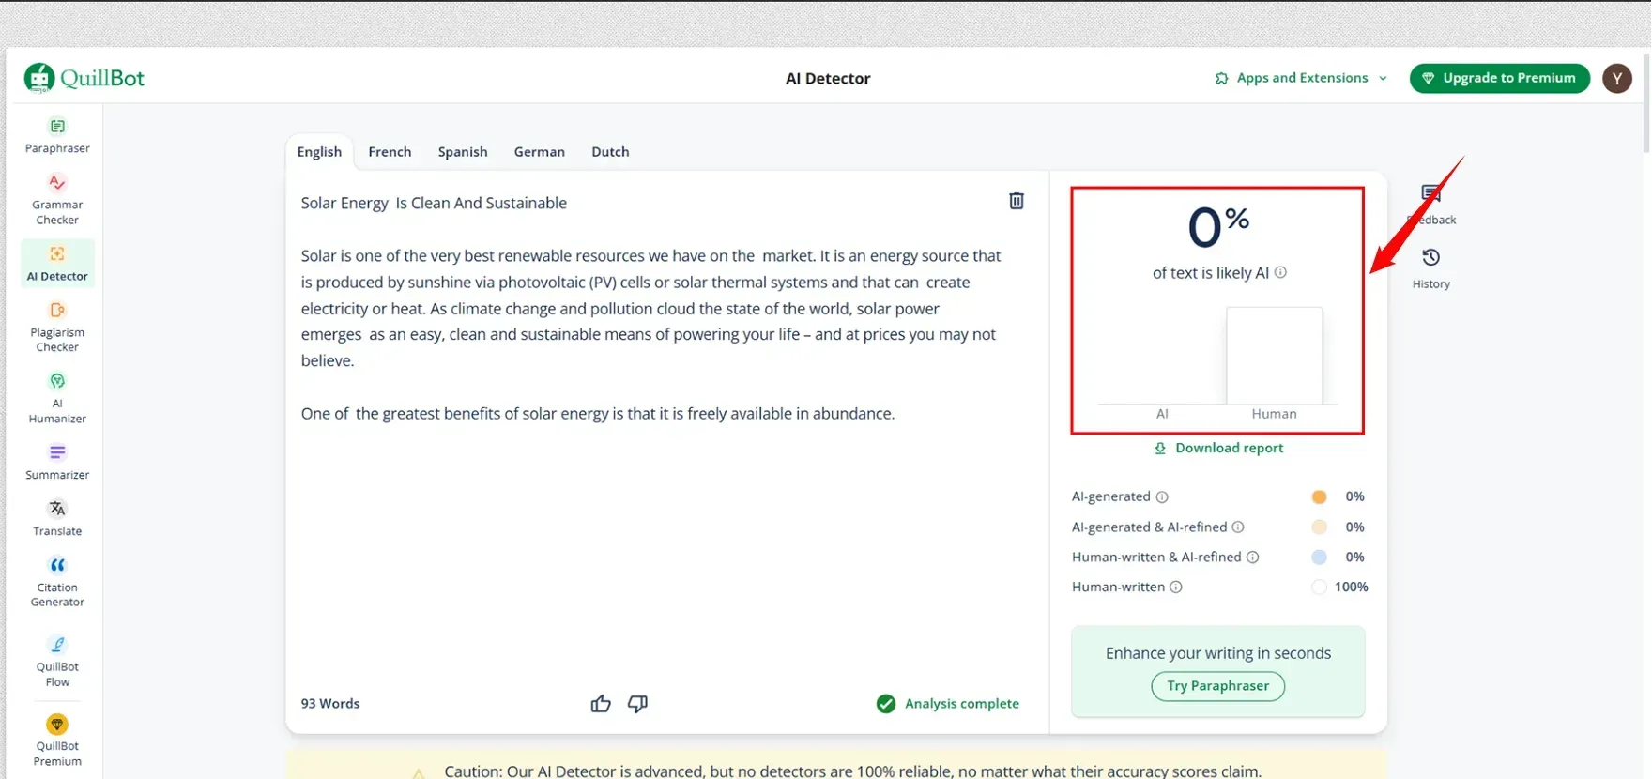
Task: Click the QuillBot logo
Action: coord(84,78)
